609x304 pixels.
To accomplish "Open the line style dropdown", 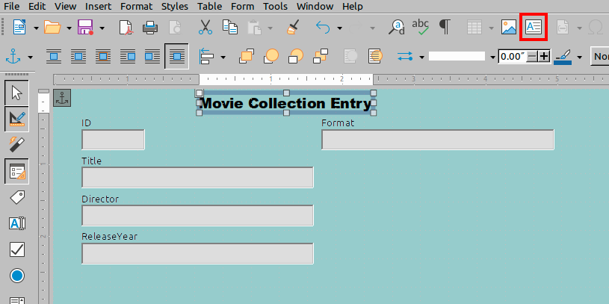I will (492, 57).
